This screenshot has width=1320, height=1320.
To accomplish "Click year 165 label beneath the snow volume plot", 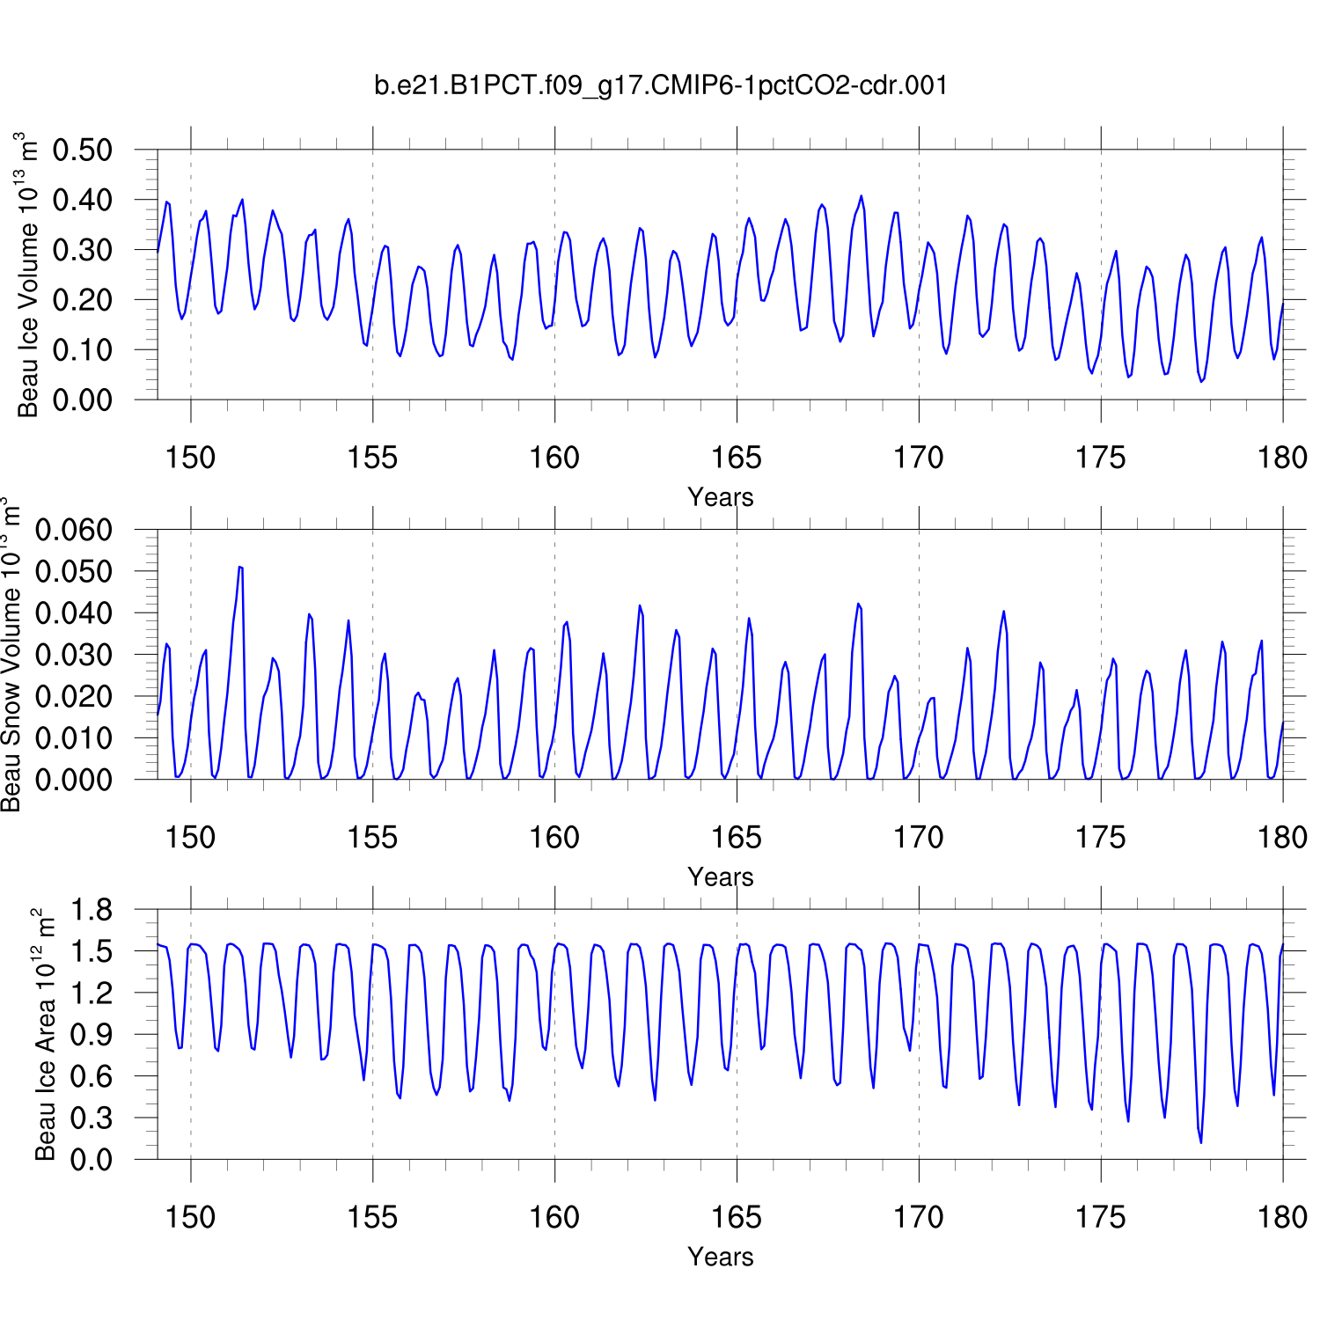I will tap(736, 838).
